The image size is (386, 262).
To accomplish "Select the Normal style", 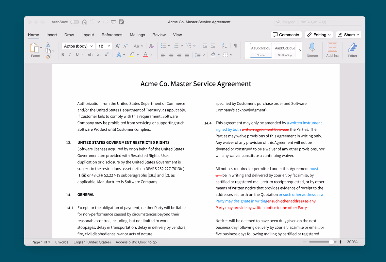I will click(x=261, y=50).
